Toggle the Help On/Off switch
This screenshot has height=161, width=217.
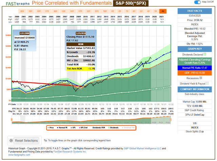coord(197,2)
